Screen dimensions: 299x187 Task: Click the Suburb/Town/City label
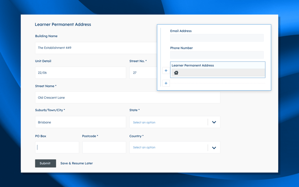coord(50,110)
